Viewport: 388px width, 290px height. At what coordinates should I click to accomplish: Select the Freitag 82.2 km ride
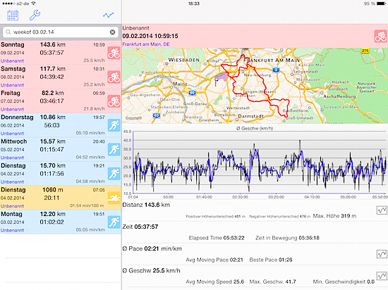[61, 101]
